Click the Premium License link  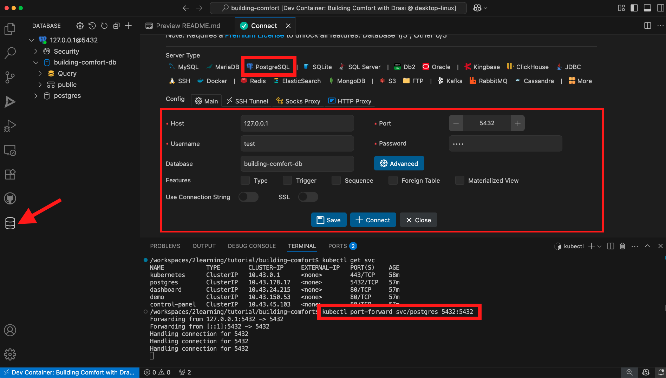click(254, 35)
